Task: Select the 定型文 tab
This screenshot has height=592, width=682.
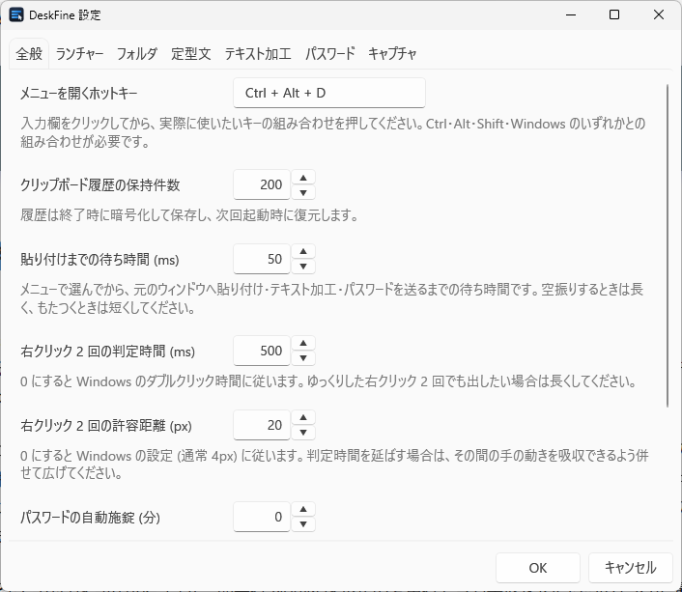Action: (191, 54)
